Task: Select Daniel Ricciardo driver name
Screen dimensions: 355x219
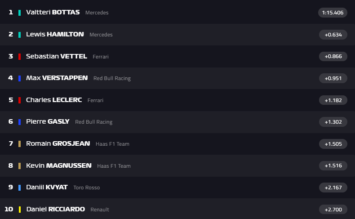Action: [x=55, y=209]
